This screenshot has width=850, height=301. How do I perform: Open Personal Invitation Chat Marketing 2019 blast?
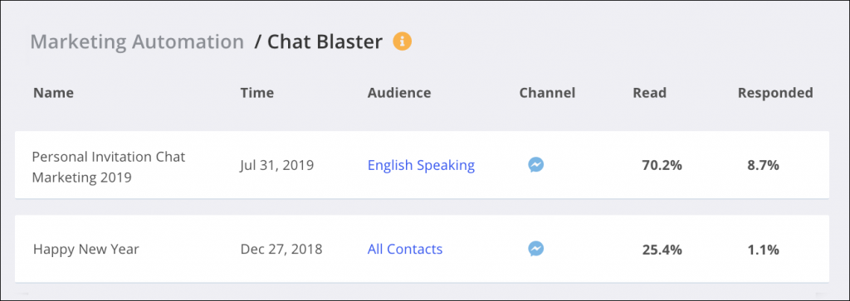pos(109,167)
